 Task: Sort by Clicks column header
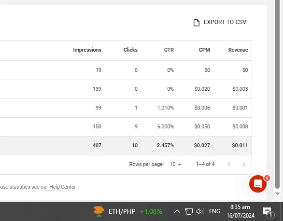pyautogui.click(x=130, y=50)
